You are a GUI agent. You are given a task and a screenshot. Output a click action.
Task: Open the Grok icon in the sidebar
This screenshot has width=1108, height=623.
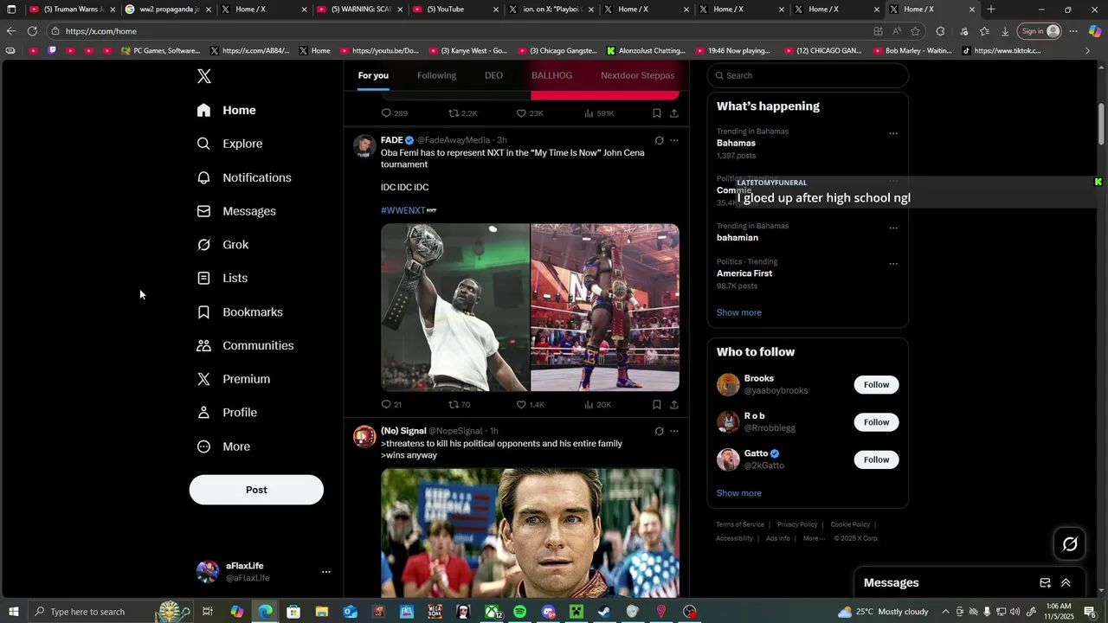pyautogui.click(x=203, y=245)
